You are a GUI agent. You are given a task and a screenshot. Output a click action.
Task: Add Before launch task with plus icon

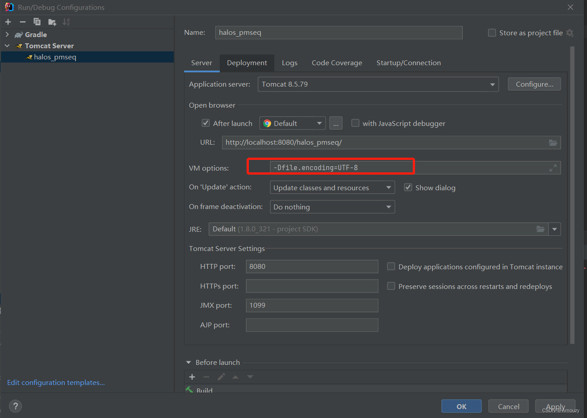click(x=192, y=377)
